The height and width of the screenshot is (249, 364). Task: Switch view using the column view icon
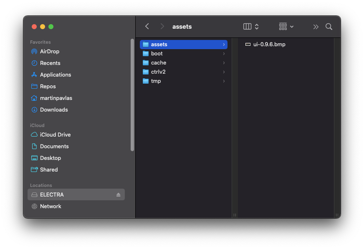click(x=247, y=26)
